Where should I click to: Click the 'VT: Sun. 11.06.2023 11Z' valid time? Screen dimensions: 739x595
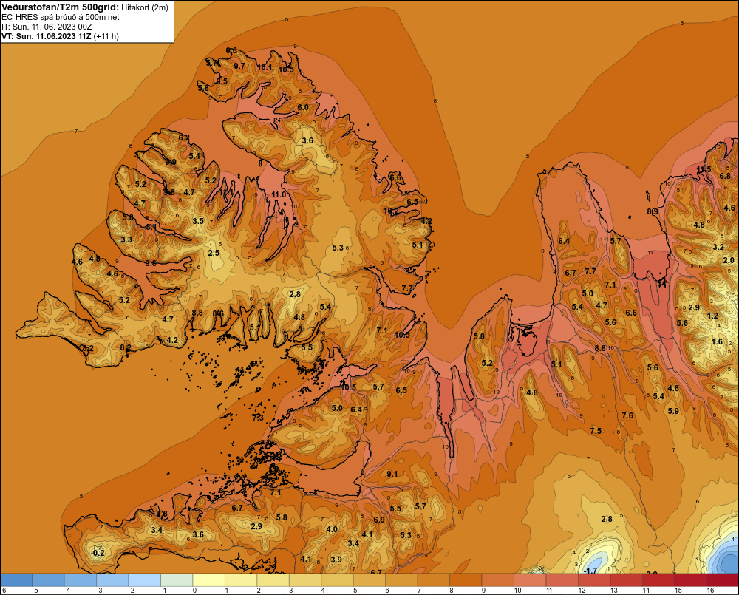tap(47, 36)
